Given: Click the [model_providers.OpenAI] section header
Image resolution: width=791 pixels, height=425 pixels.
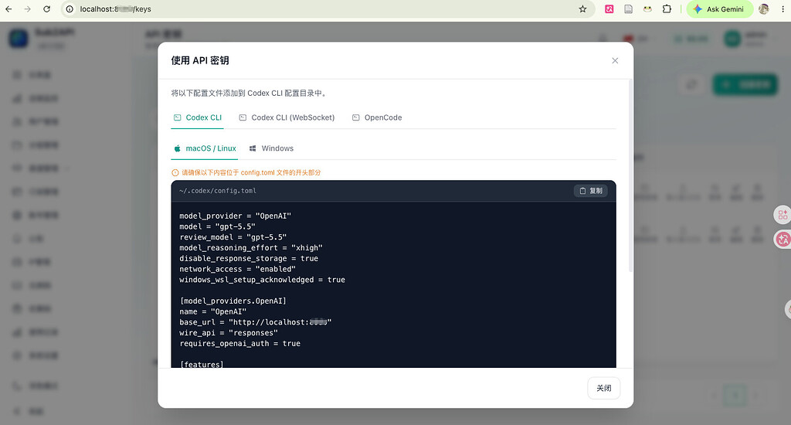Looking at the screenshot, I should click(x=233, y=301).
